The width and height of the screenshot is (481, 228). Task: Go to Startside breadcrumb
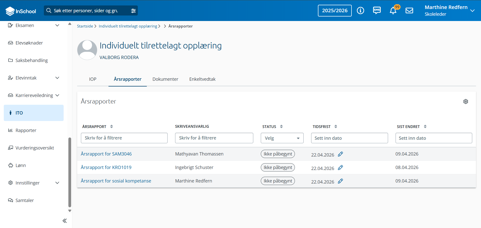[85, 26]
